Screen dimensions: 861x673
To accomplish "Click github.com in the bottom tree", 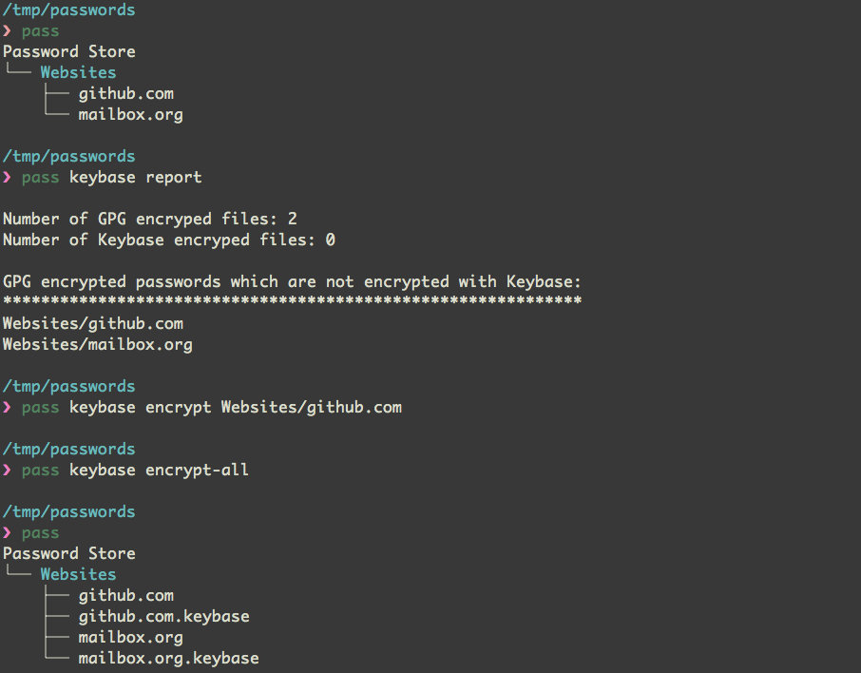I will click(x=125, y=596).
